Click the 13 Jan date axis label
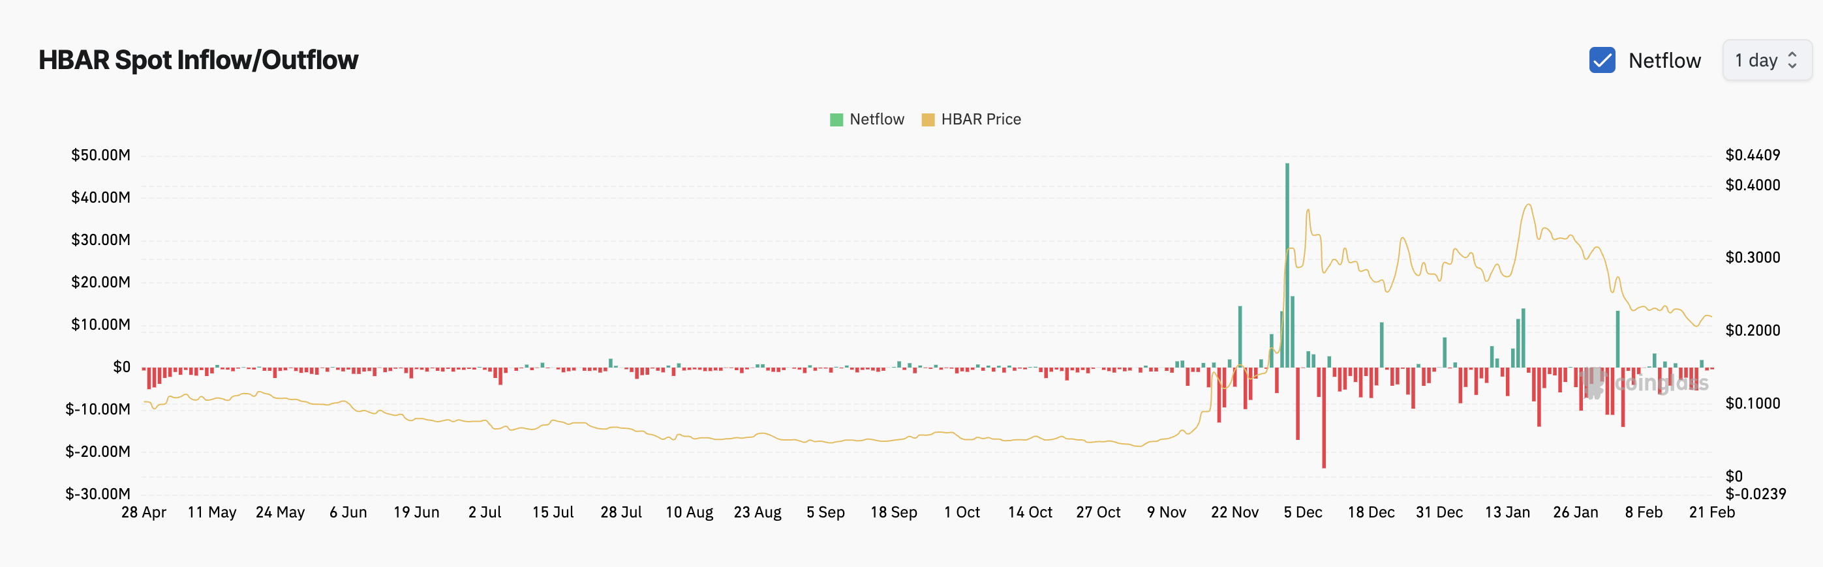 coord(1507,512)
